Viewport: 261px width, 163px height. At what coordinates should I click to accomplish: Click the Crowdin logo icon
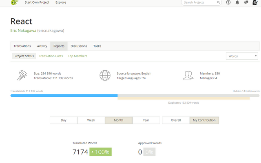[x=15, y=2]
